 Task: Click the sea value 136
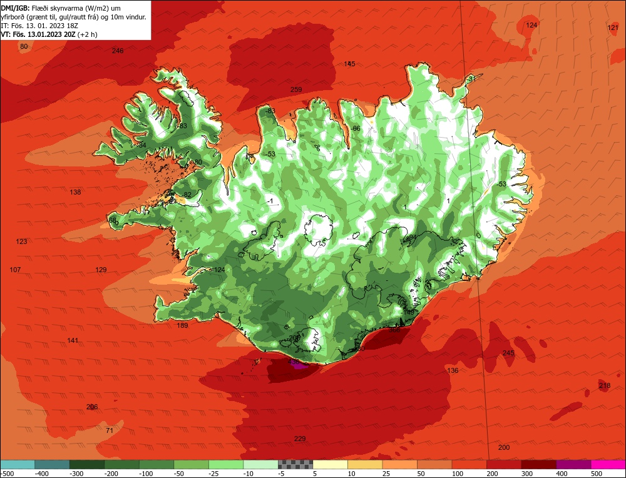pos(453,370)
